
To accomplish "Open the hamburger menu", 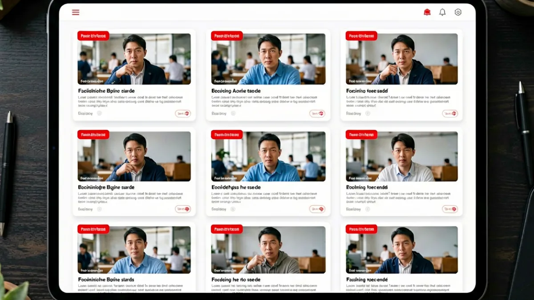I will 76,12.
